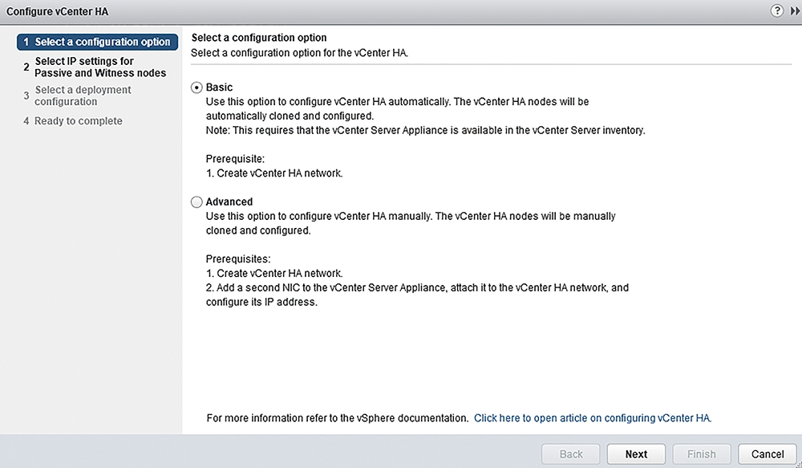Open step 2 Select IP settings for Passive and Witness nodes
This screenshot has width=802, height=468.
(x=95, y=67)
